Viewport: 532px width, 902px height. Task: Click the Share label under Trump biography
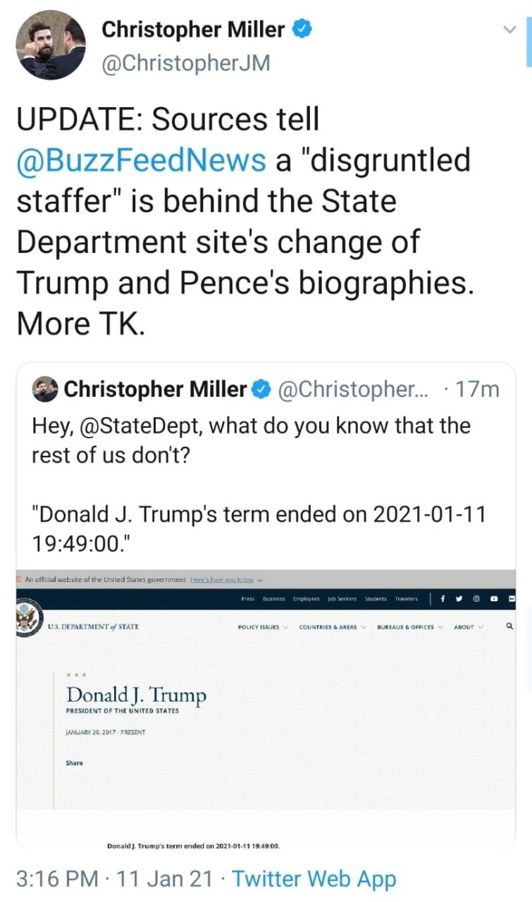pyautogui.click(x=75, y=763)
